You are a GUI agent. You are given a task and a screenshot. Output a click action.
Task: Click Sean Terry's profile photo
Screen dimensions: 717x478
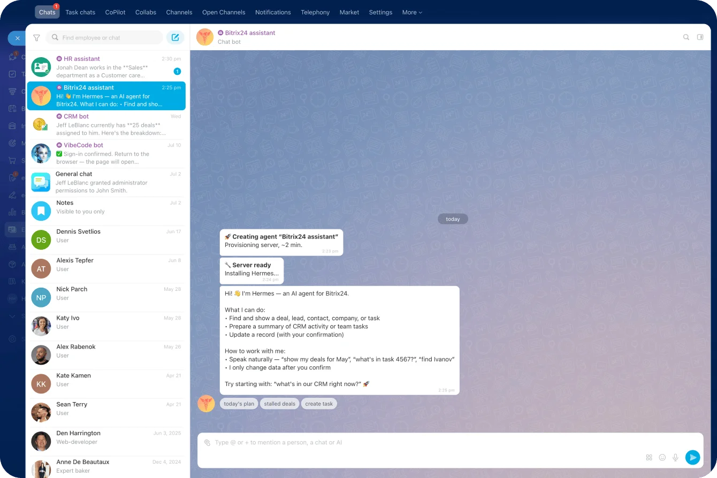pyautogui.click(x=41, y=413)
